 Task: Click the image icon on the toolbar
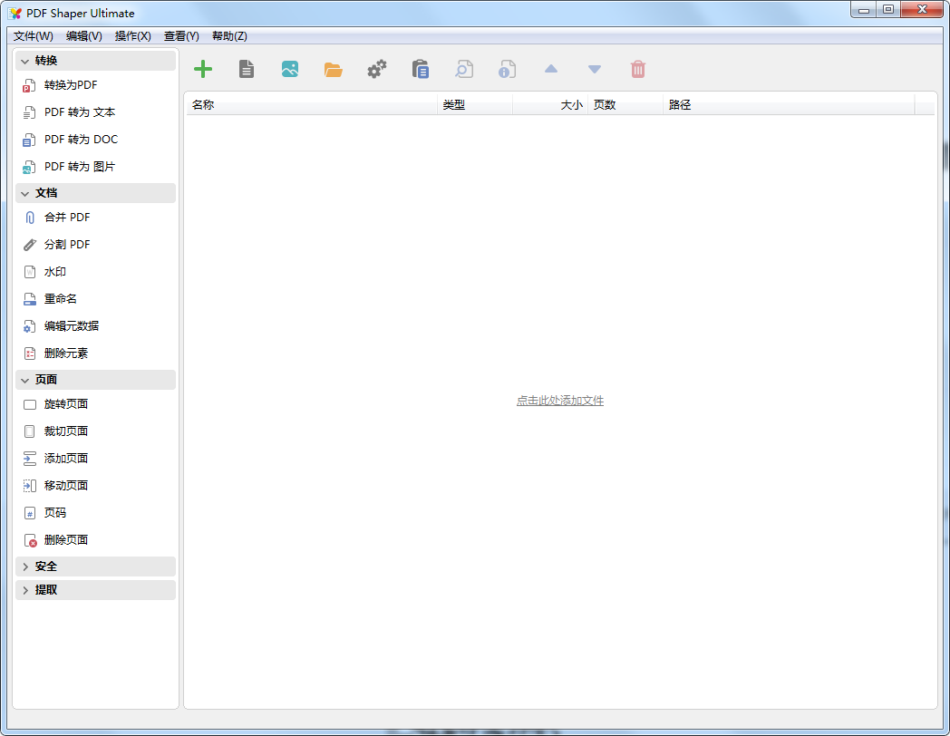[289, 69]
